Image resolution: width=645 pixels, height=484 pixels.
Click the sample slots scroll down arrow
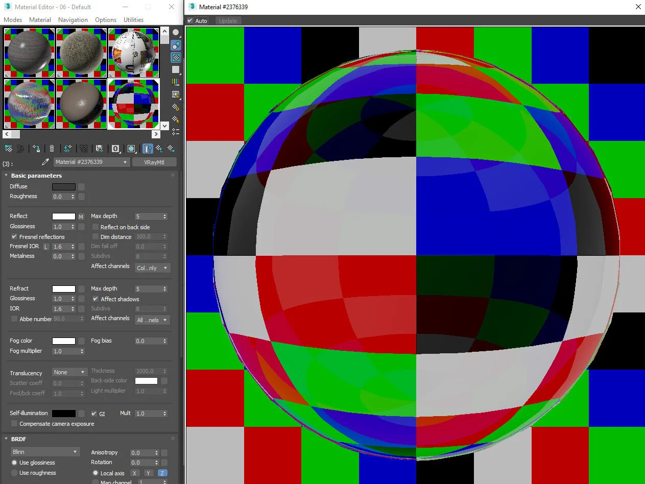(x=164, y=125)
